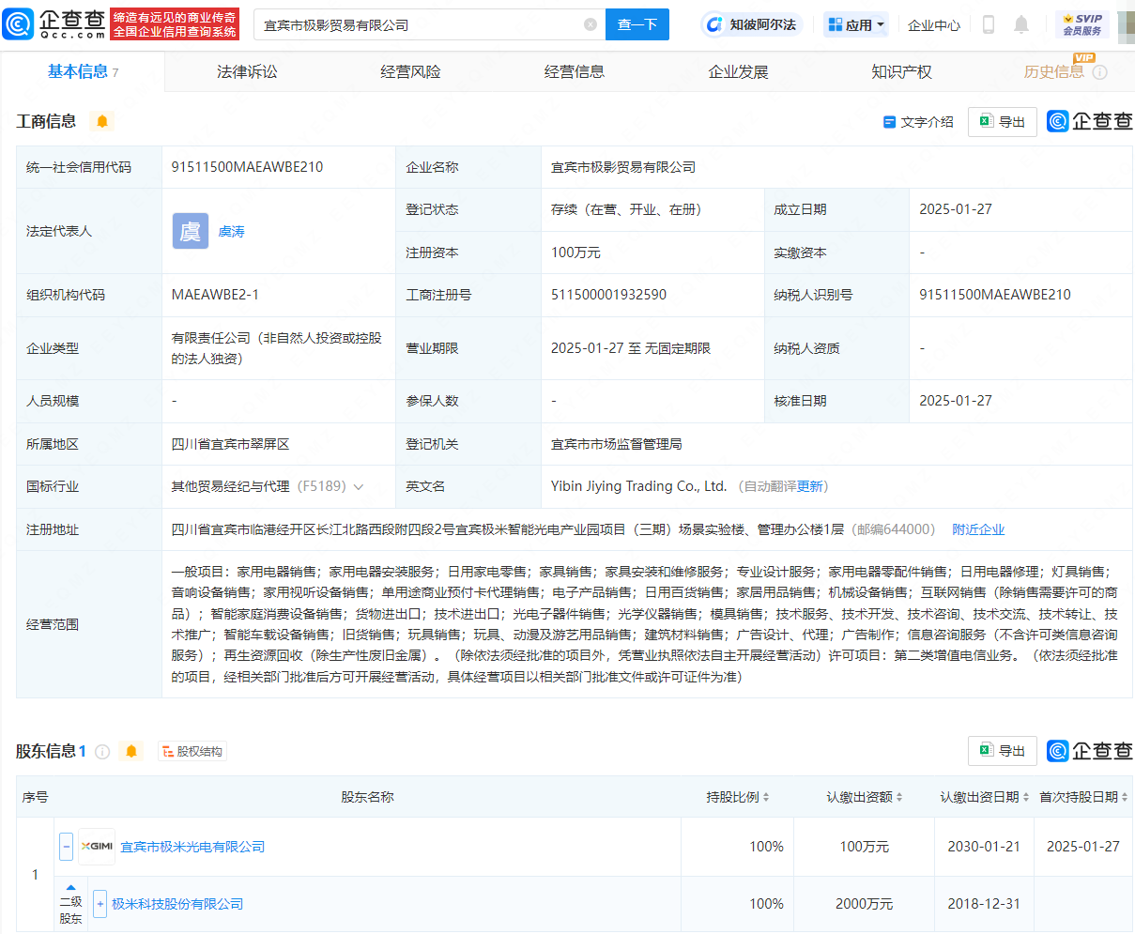The width and height of the screenshot is (1135, 934).
Task: Click the 查一下 search button
Action: pyautogui.click(x=637, y=24)
